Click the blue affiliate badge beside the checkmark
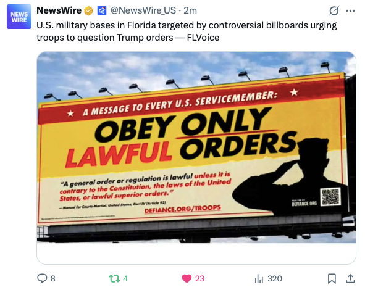The height and width of the screenshot is (290, 365). coord(102,10)
